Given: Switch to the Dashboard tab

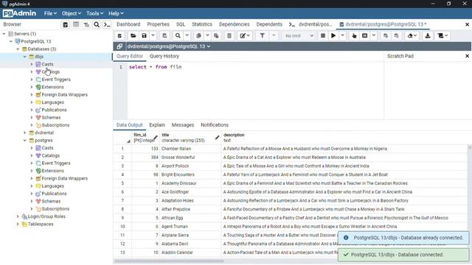Looking at the screenshot, I should (128, 24).
